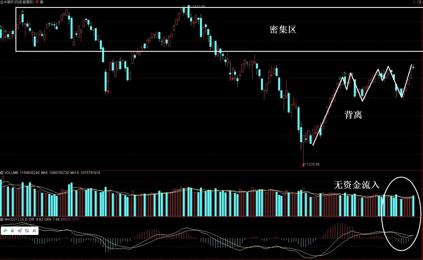Screen dimensions: 423x260
Task: Click the DEA: 7.56 value
Action: 52,219
